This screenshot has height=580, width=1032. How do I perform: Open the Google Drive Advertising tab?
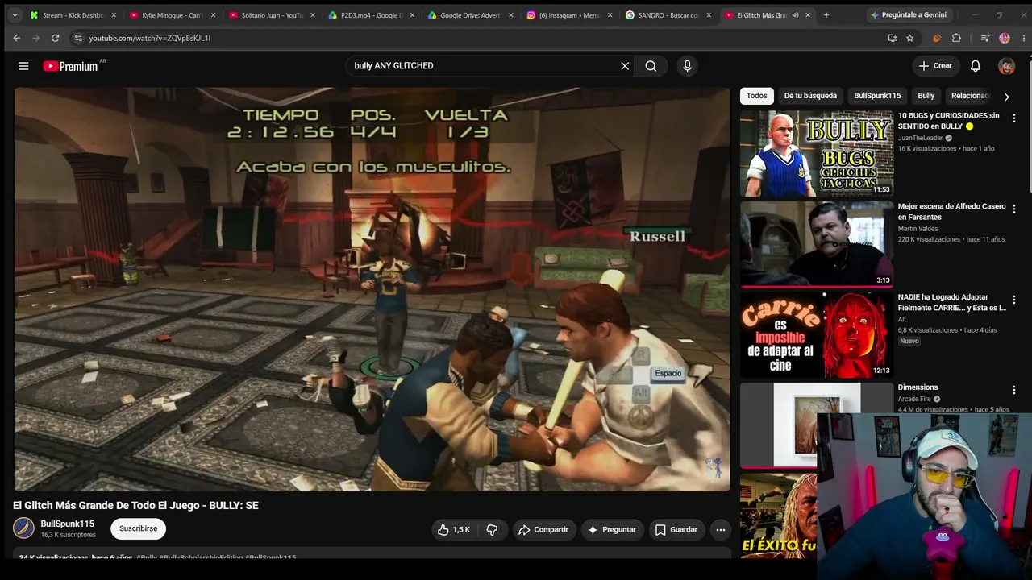coord(471,15)
